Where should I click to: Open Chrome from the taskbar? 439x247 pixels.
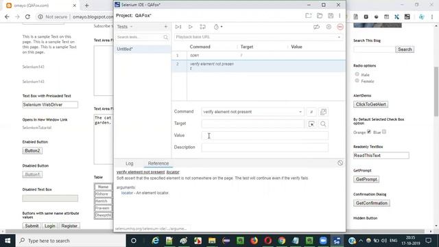coord(282,241)
